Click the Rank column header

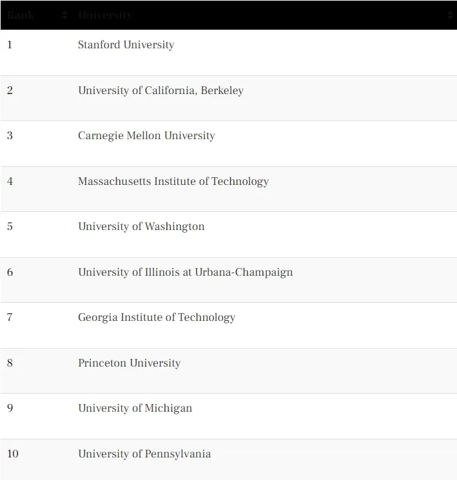click(x=20, y=15)
